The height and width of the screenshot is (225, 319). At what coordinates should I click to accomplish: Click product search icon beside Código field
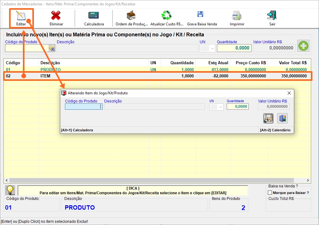coord(51,48)
